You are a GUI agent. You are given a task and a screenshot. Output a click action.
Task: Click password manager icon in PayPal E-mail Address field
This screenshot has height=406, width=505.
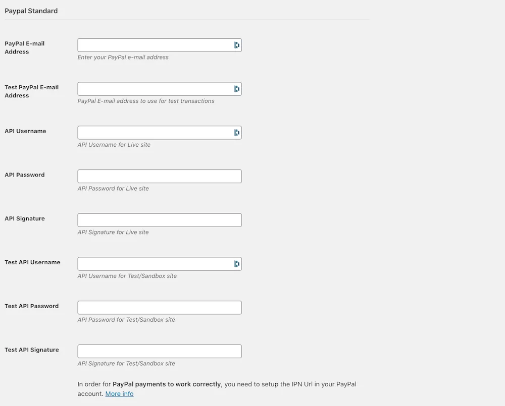[x=237, y=45]
